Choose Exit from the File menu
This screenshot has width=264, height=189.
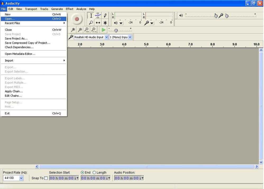34,113
